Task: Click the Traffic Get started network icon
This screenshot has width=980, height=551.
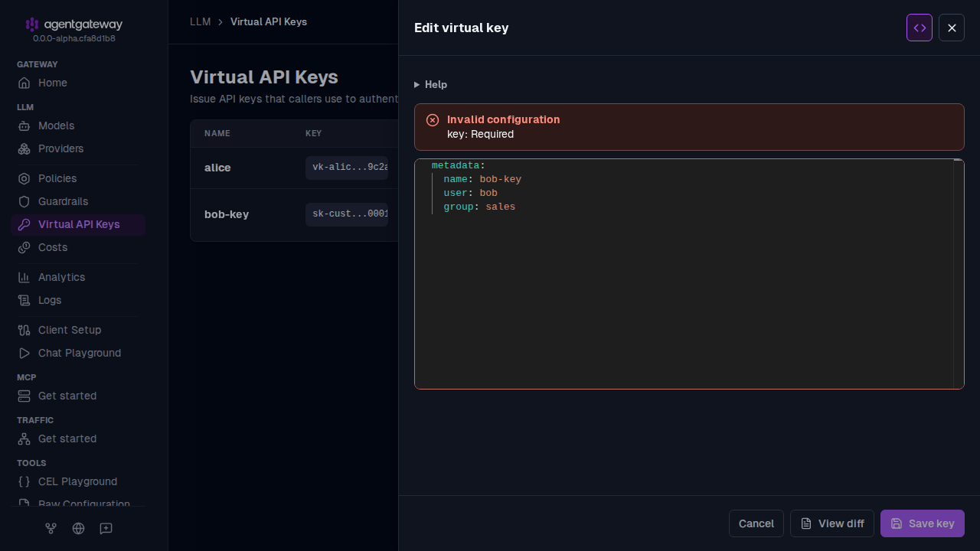Action: [24, 439]
